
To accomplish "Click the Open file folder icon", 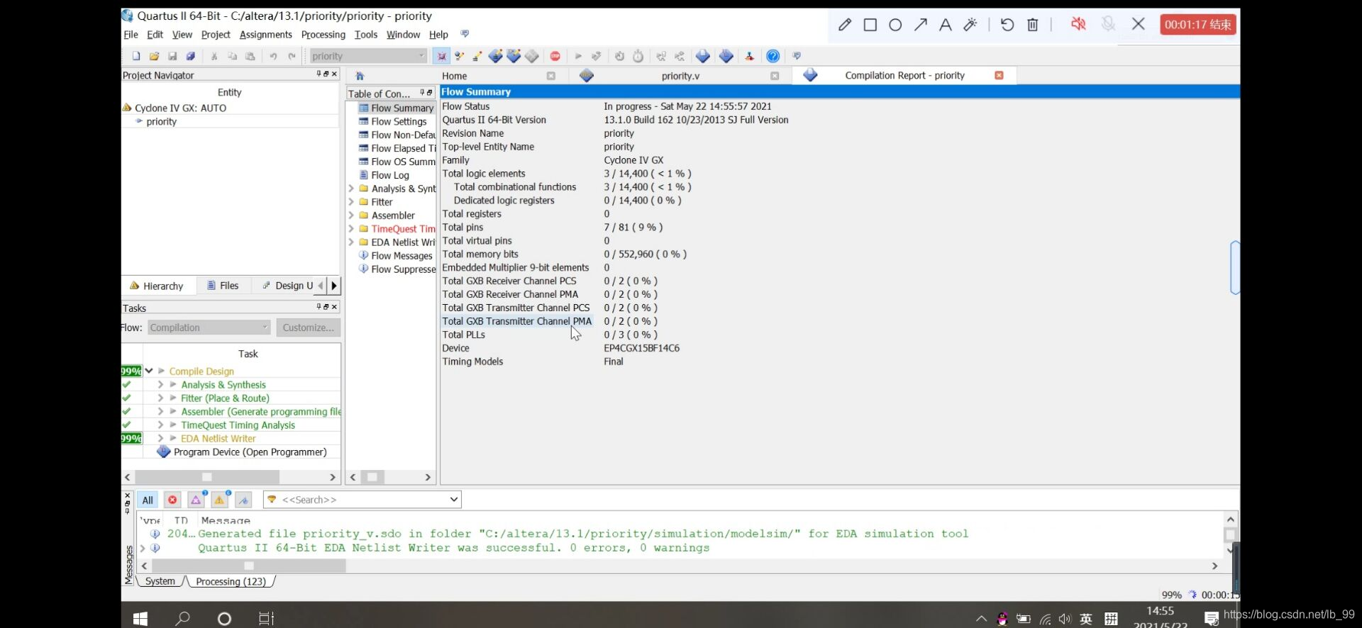I will (x=154, y=56).
